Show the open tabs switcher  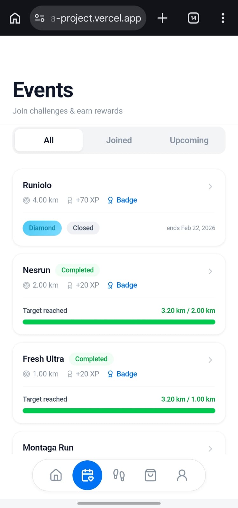click(x=193, y=18)
